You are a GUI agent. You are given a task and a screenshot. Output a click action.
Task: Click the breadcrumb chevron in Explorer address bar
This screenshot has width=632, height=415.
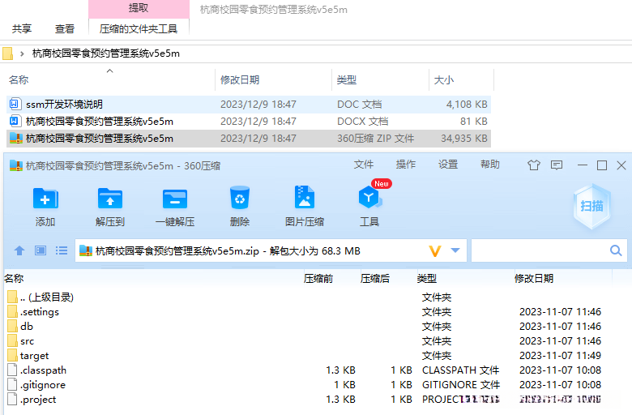click(x=22, y=53)
